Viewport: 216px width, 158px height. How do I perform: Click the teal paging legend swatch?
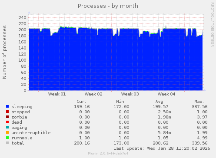7,127
